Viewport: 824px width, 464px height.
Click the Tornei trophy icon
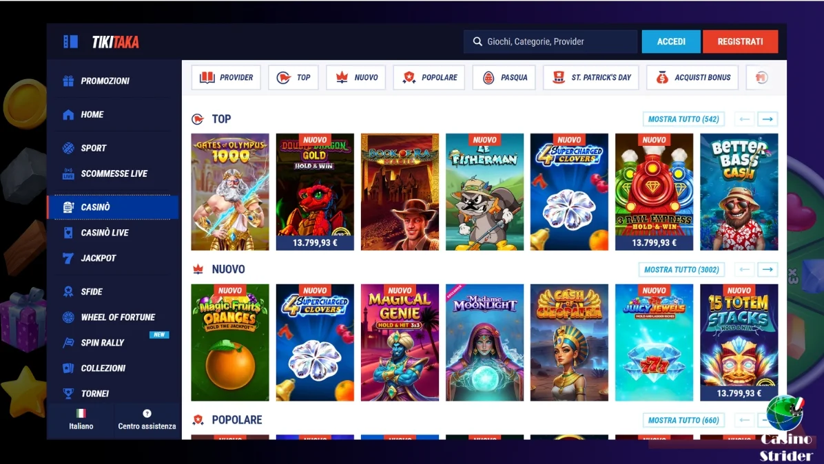coord(68,393)
